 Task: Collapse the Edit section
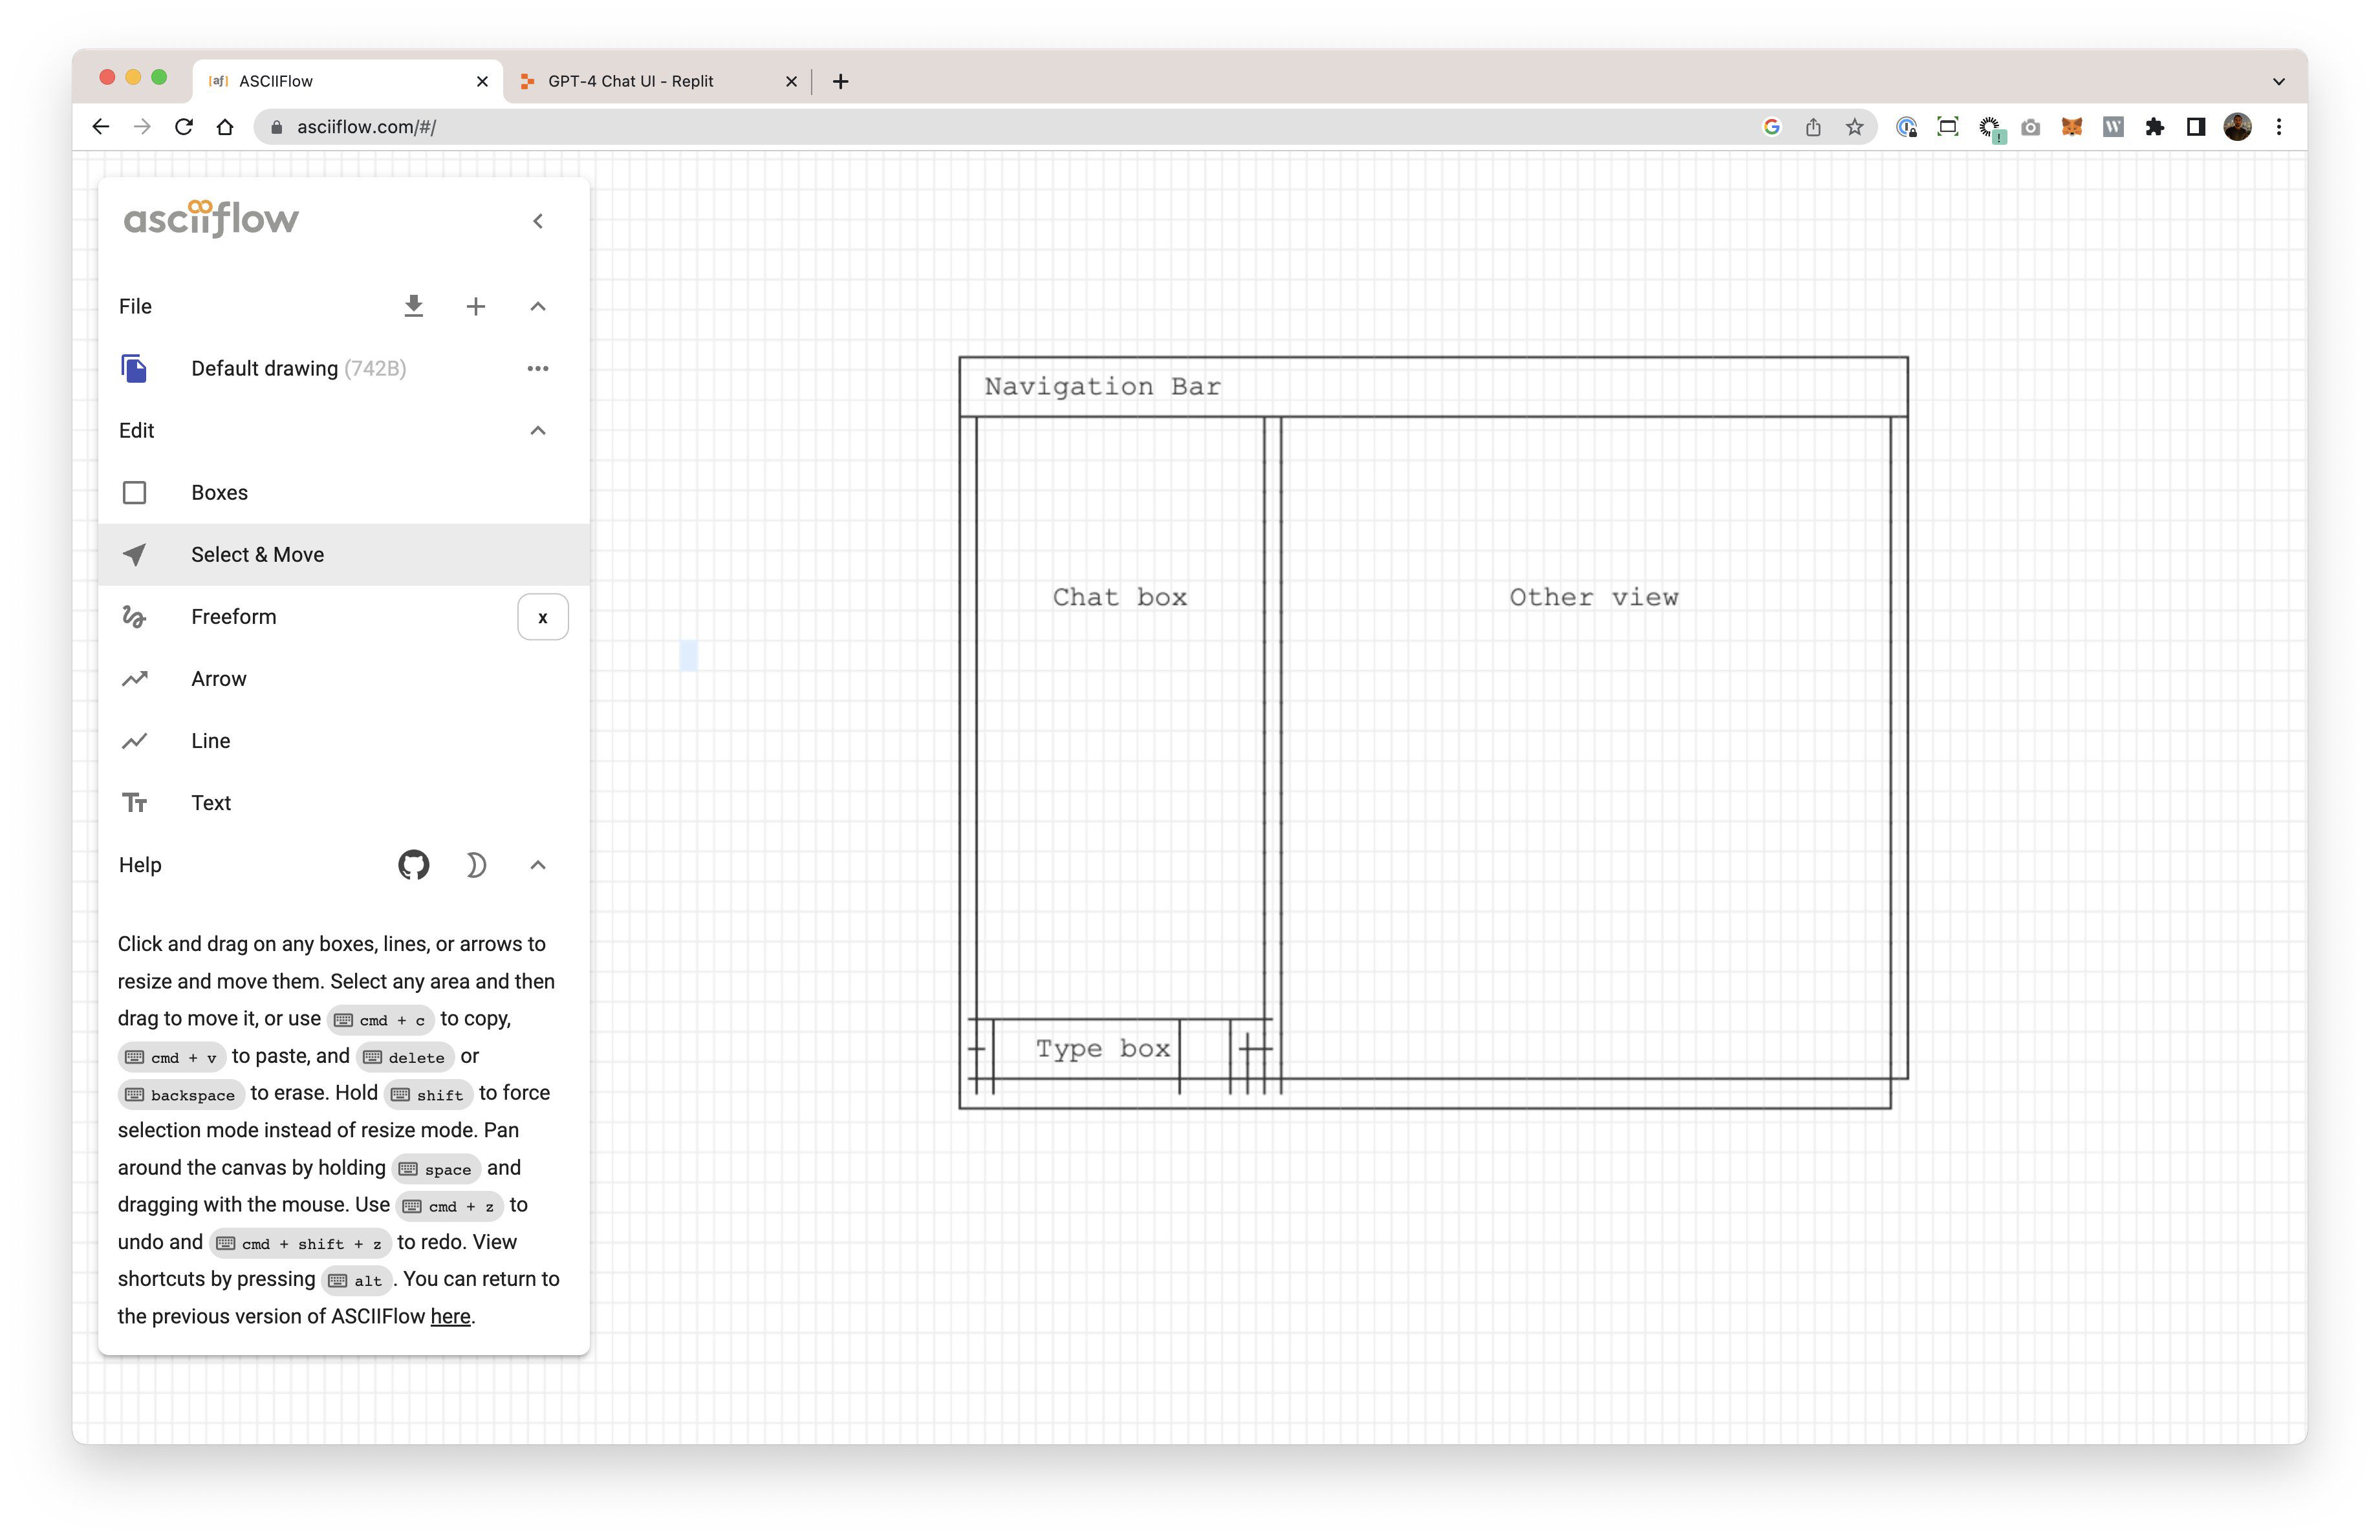click(x=538, y=431)
